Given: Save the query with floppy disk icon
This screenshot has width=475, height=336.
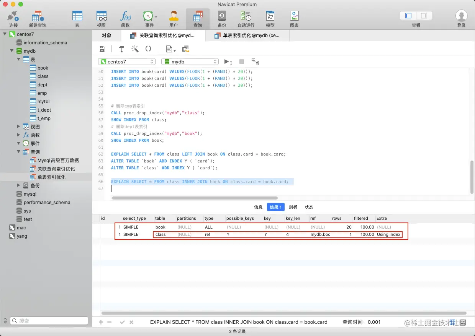Looking at the screenshot, I should (x=102, y=49).
